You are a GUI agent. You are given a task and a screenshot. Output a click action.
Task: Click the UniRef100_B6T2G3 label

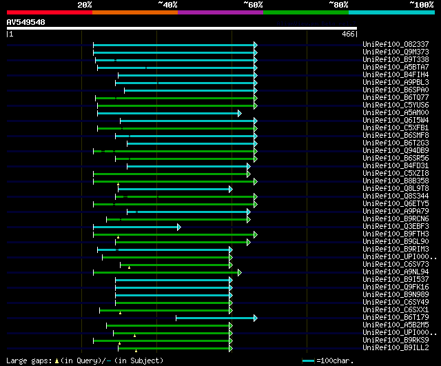[396, 143]
